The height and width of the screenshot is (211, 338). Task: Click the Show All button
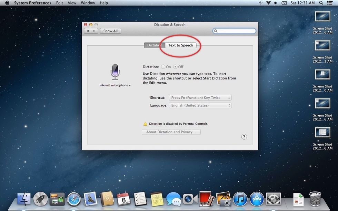pyautogui.click(x=110, y=31)
